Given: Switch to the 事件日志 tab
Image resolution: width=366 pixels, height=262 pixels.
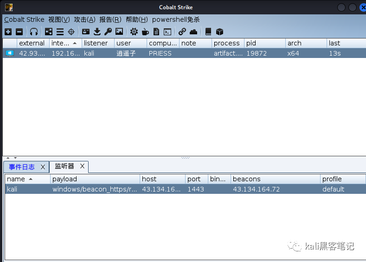Looking at the screenshot, I should coord(22,167).
